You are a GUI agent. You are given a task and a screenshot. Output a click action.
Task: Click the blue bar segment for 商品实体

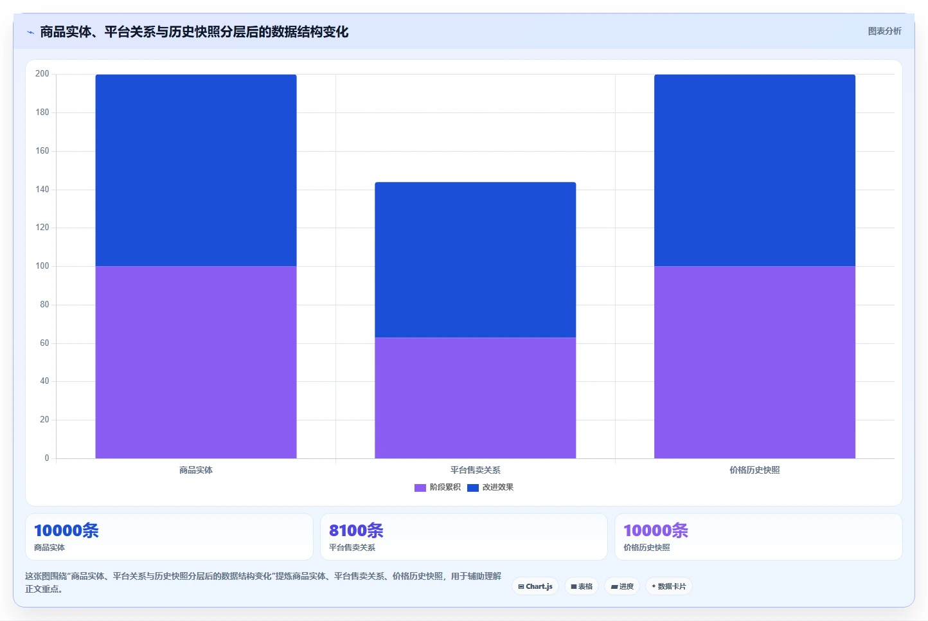[196, 170]
